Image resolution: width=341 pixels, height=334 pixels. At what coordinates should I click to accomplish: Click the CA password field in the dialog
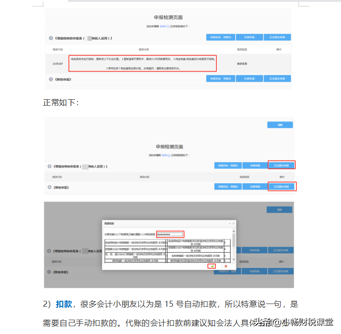[170, 234]
